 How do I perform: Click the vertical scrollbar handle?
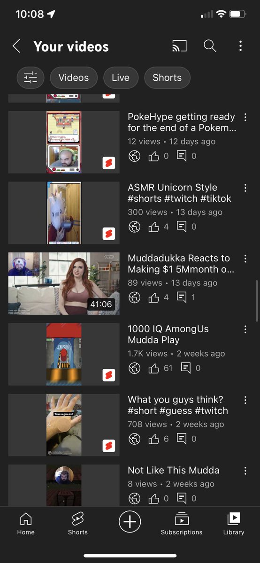[x=256, y=301]
